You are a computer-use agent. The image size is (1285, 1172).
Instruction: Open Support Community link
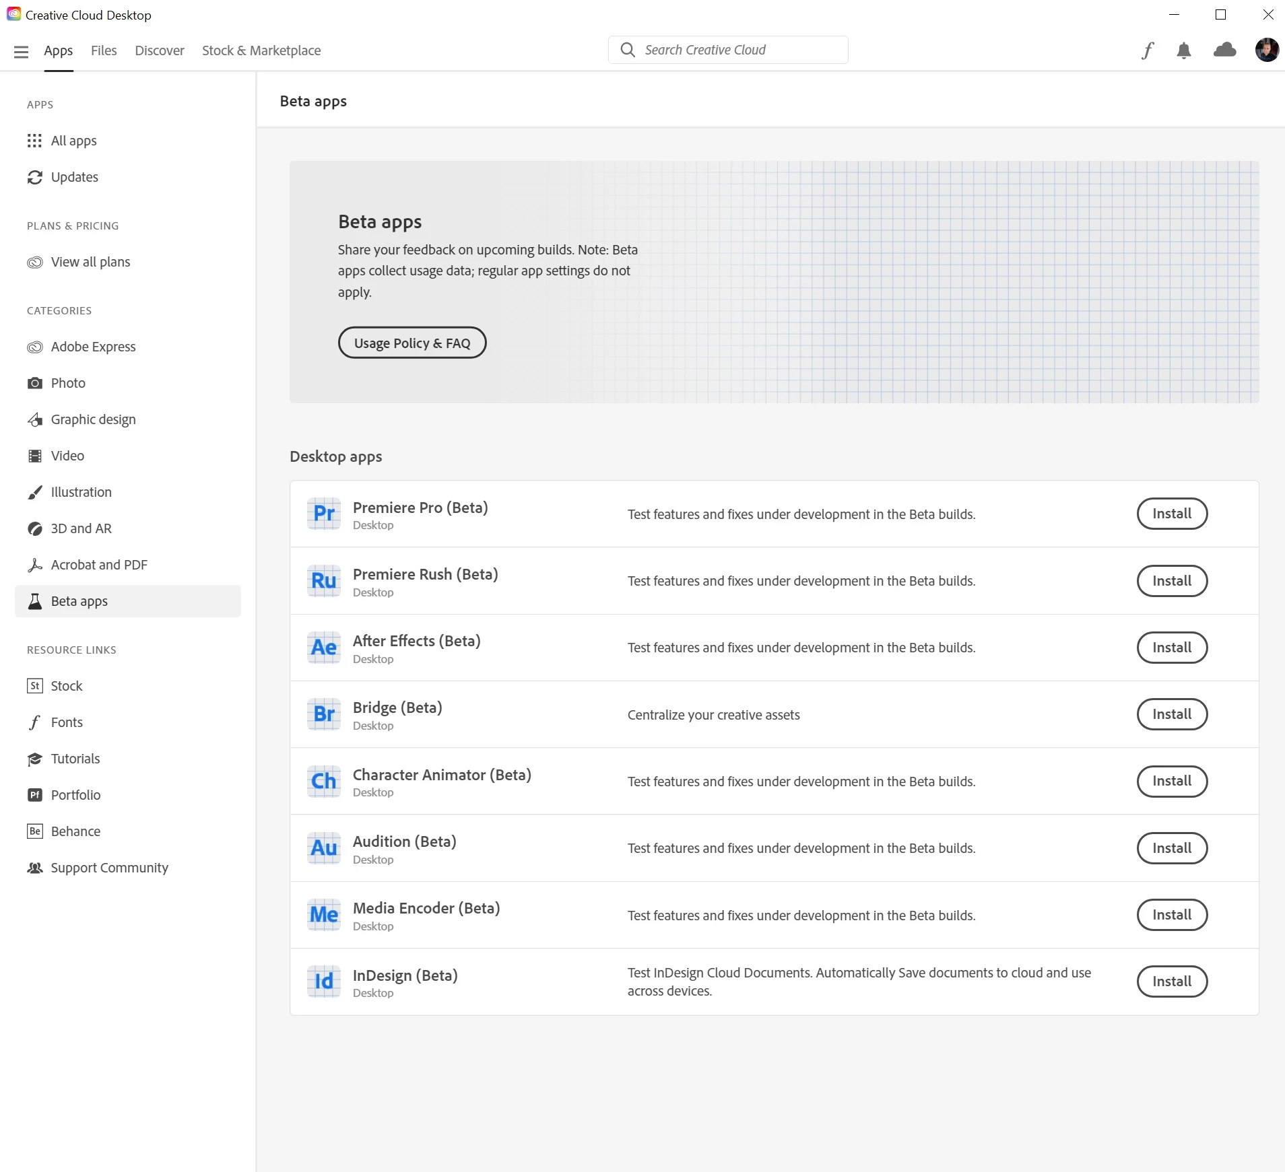click(x=128, y=868)
